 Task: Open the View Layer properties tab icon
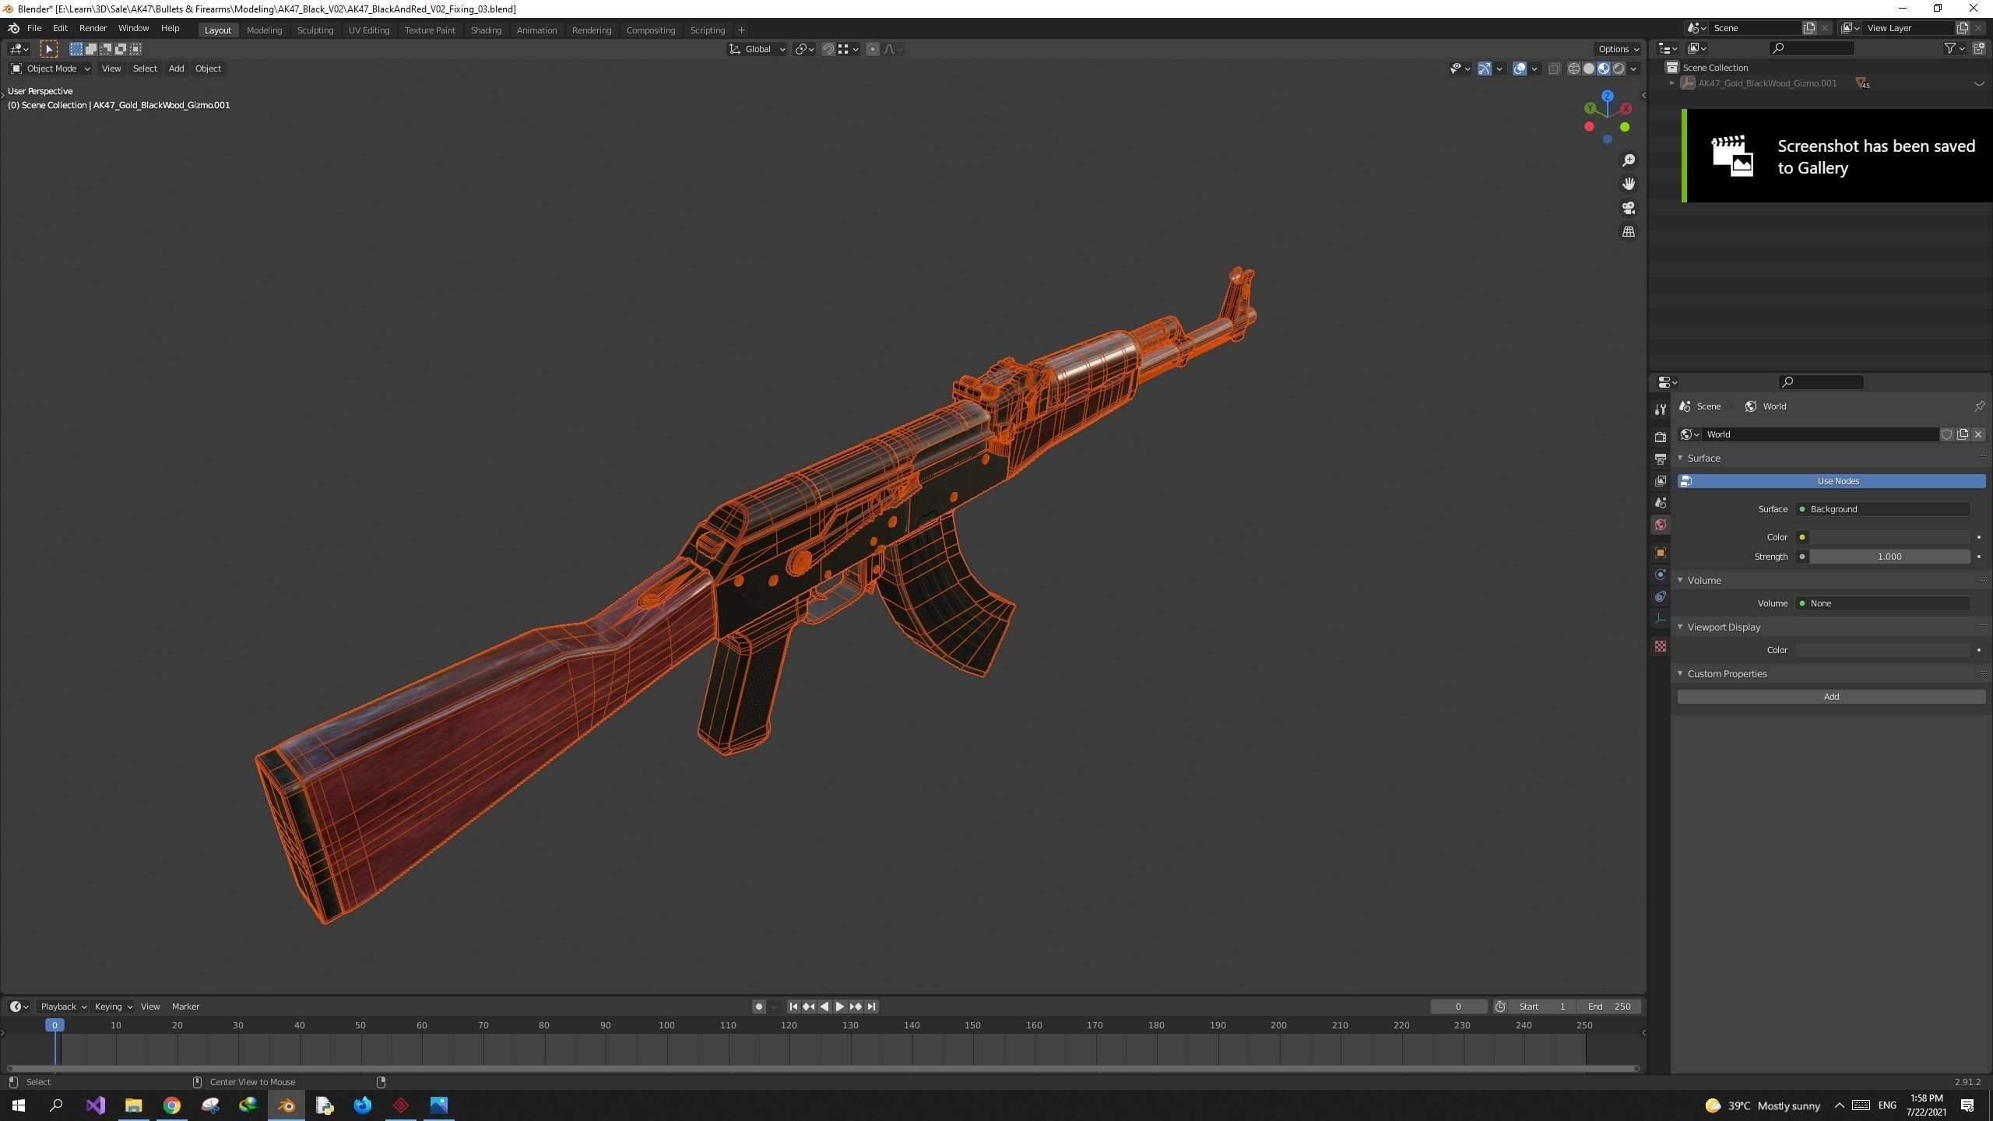coord(1660,481)
